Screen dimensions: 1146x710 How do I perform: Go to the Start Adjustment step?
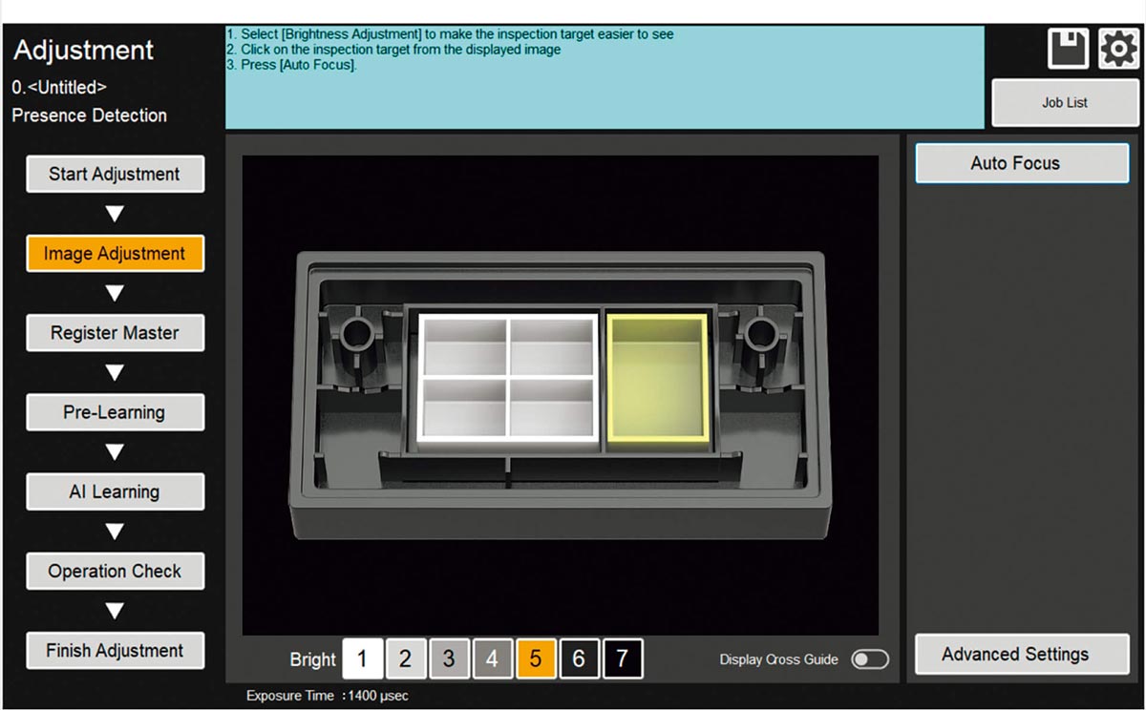pyautogui.click(x=115, y=175)
